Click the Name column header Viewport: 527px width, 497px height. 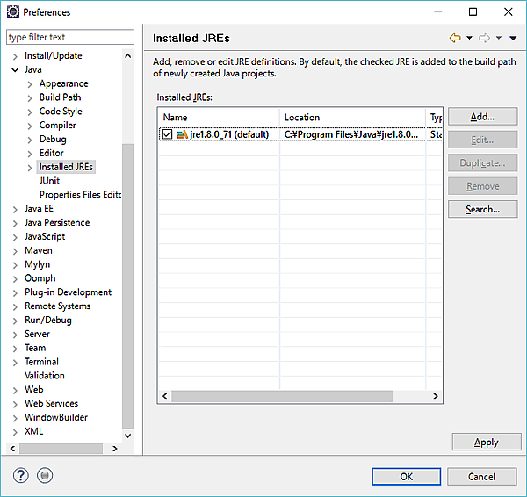pos(220,117)
